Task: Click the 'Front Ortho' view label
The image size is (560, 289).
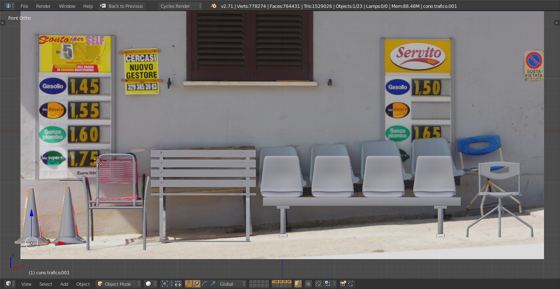Action: [20, 18]
